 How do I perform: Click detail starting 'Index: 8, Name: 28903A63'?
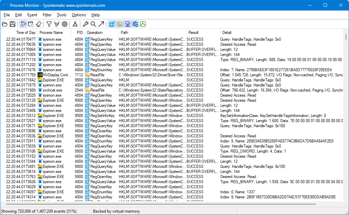point(277,141)
